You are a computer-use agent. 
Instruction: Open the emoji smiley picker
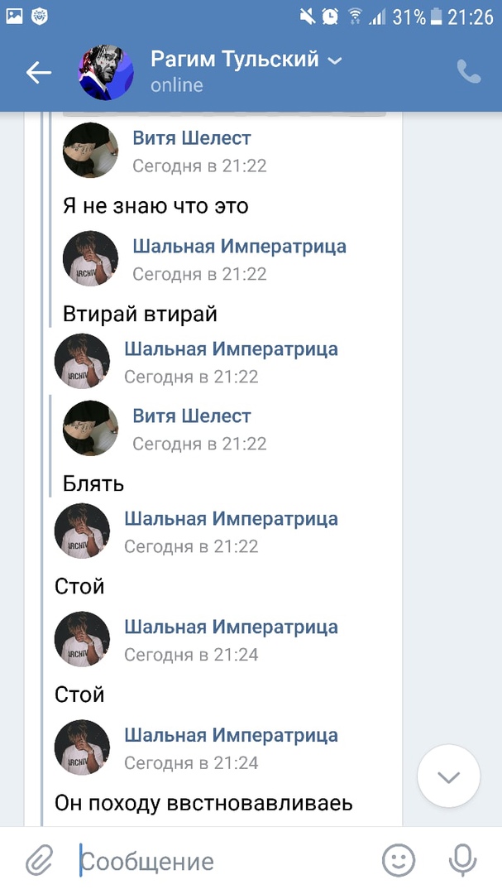[398, 861]
